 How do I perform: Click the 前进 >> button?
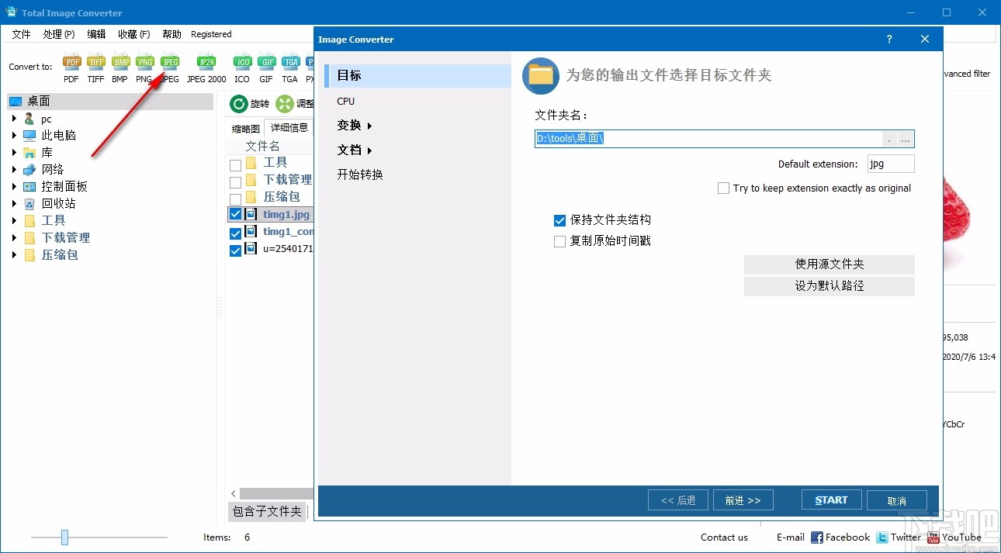(743, 500)
